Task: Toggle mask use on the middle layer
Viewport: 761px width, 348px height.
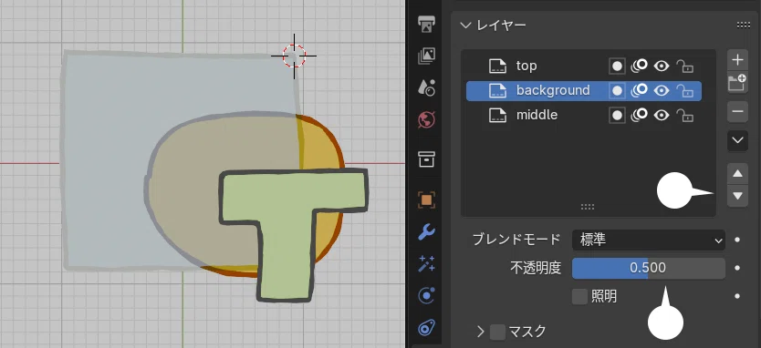Action: pyautogui.click(x=618, y=116)
